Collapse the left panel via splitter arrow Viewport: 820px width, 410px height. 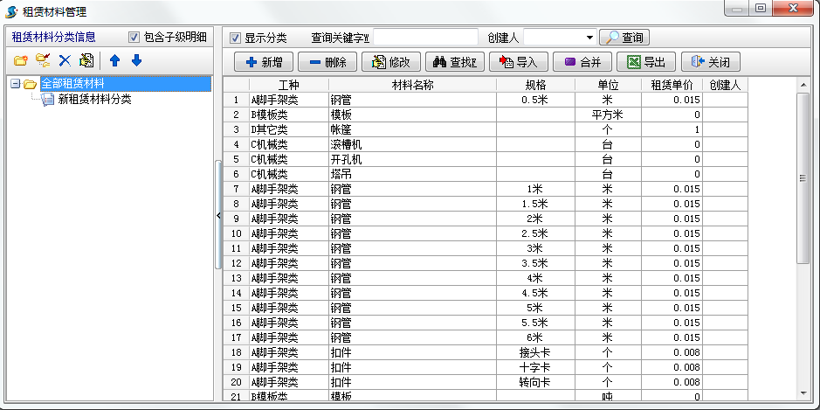217,214
